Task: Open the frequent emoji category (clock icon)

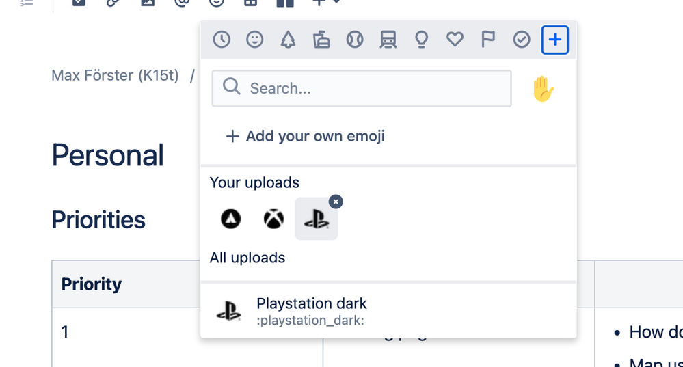Action: (x=222, y=40)
